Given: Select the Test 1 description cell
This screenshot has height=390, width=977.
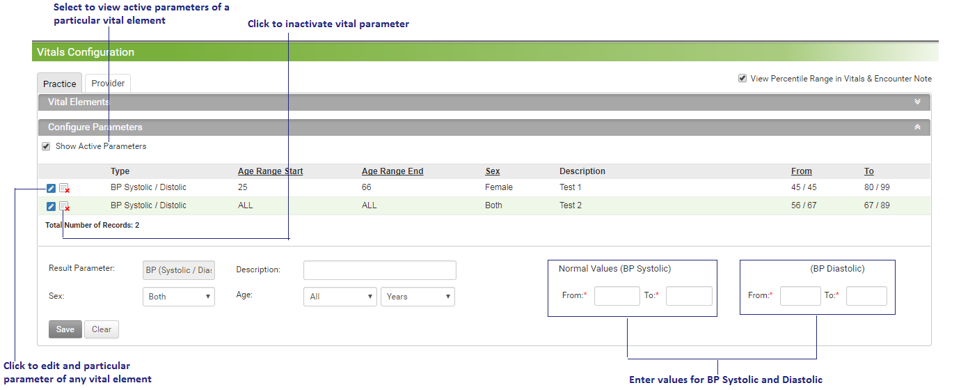Looking at the screenshot, I should pyautogui.click(x=570, y=187).
